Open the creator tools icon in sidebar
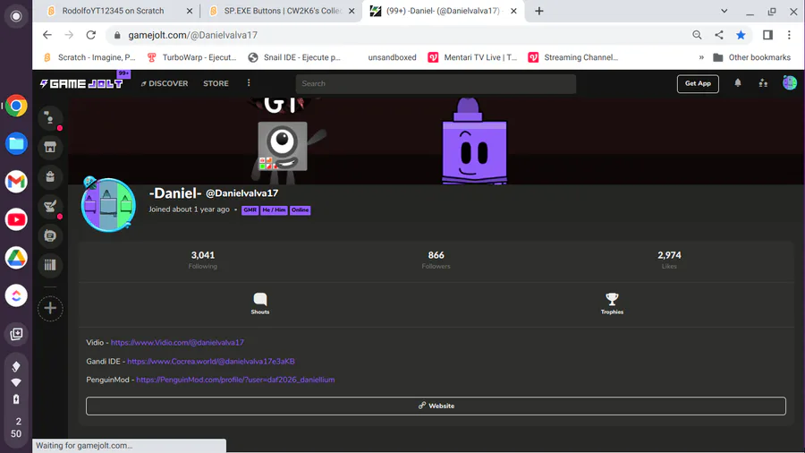Viewport: 805px width, 453px height. click(50, 235)
